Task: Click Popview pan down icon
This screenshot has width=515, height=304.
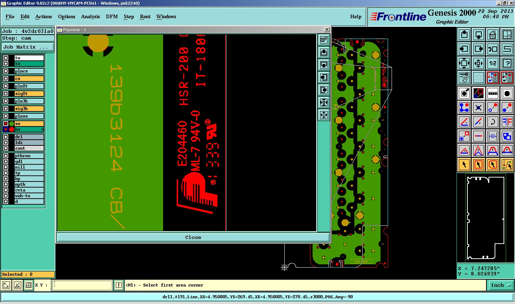Action: [324, 65]
